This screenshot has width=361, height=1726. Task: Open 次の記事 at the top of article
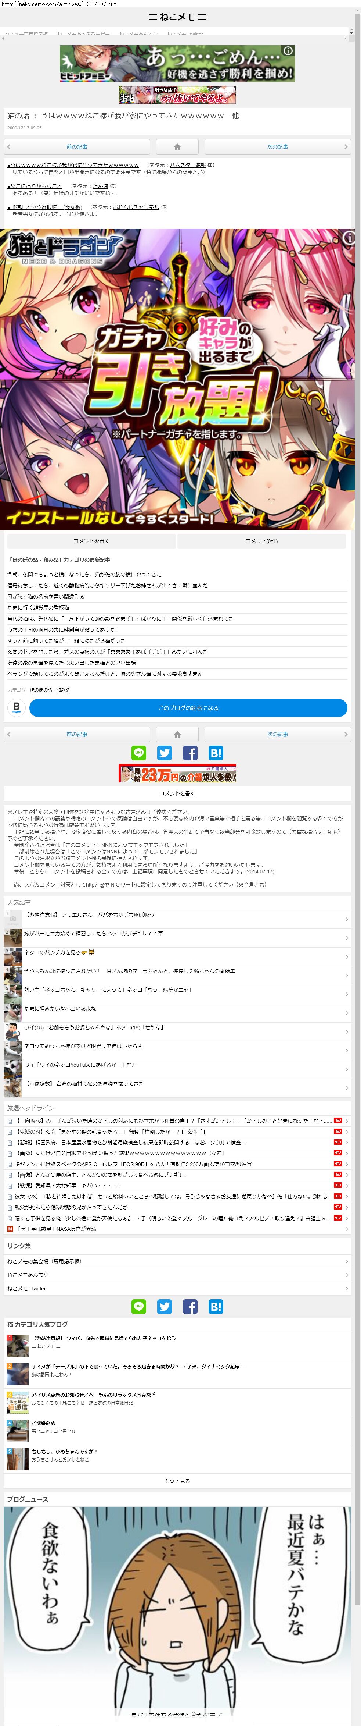tap(277, 147)
